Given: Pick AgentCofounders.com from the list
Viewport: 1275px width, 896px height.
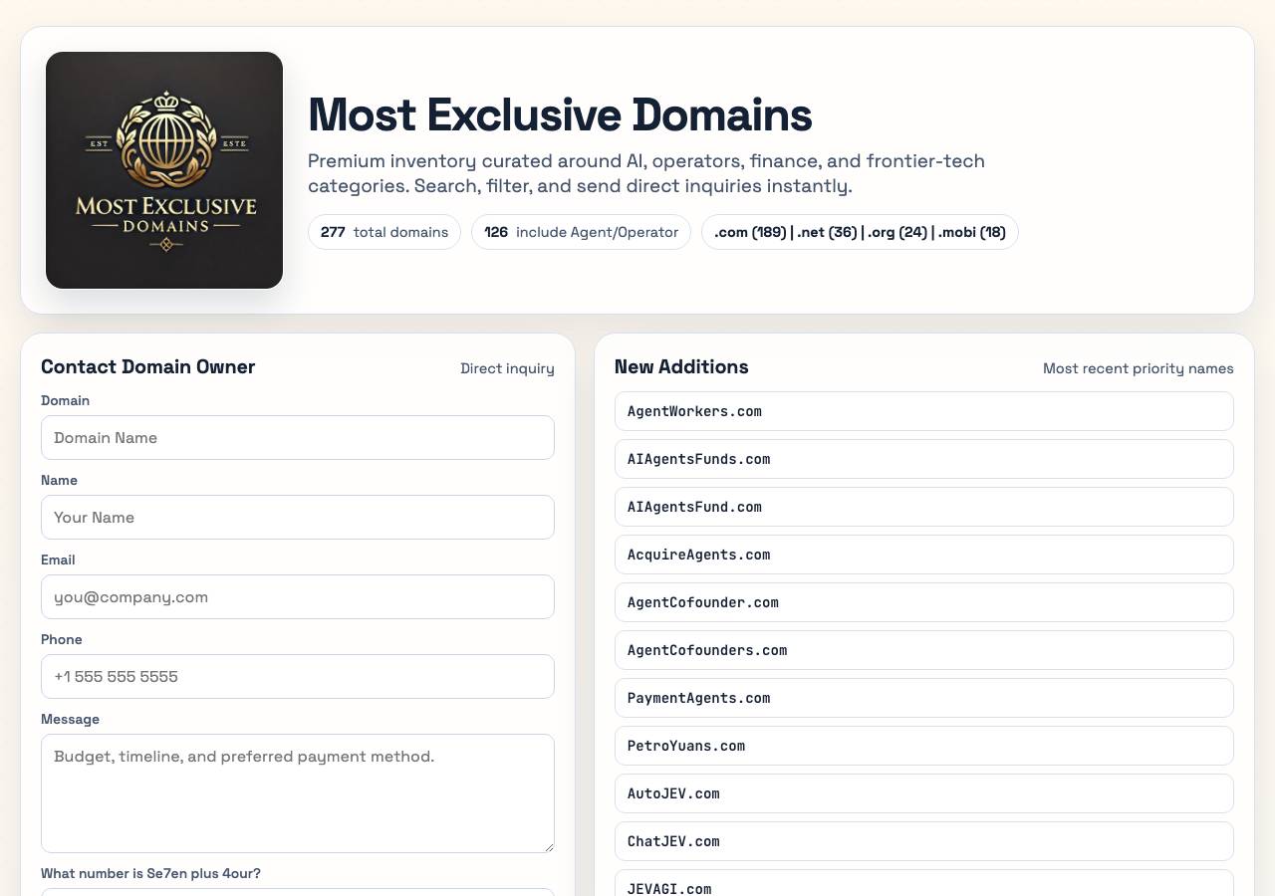Looking at the screenshot, I should point(924,650).
